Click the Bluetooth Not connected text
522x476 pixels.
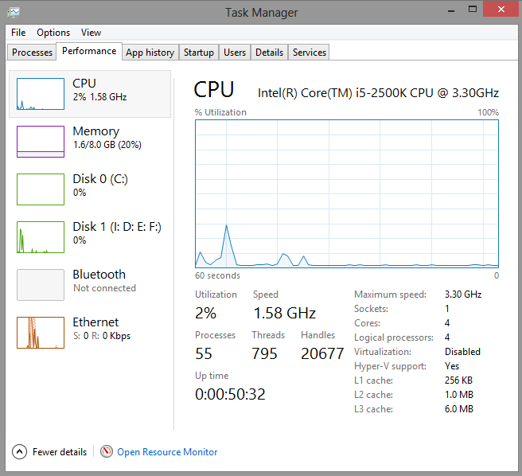(x=104, y=288)
